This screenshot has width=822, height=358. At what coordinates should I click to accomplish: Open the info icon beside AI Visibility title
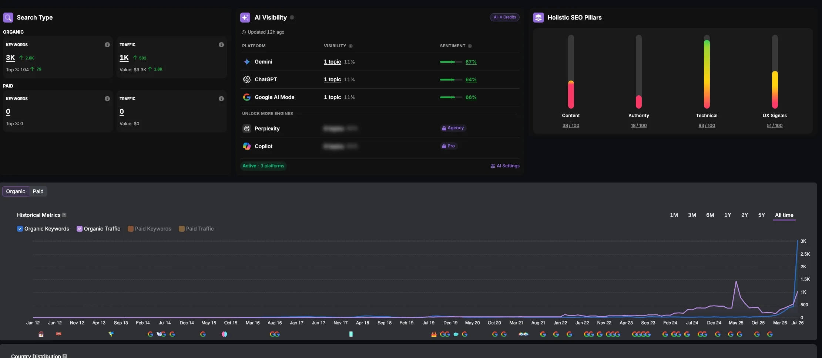(x=292, y=17)
